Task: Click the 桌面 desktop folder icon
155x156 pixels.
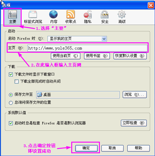Action: tap(40, 95)
